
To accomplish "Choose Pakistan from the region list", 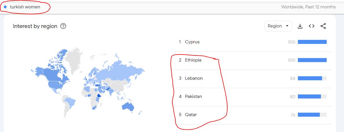I will click(x=193, y=96).
